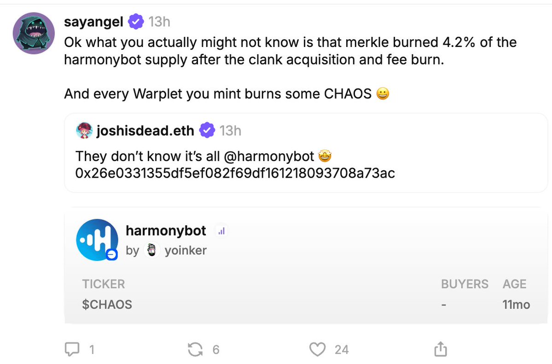Click the $CHAOS ticker value

(x=107, y=304)
